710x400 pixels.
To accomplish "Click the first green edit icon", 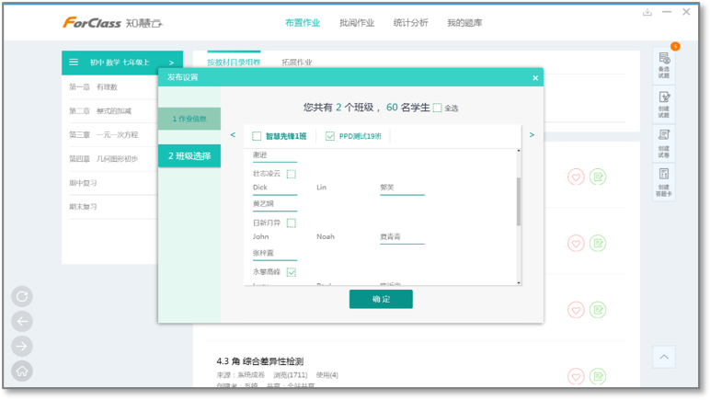I will click(x=598, y=177).
